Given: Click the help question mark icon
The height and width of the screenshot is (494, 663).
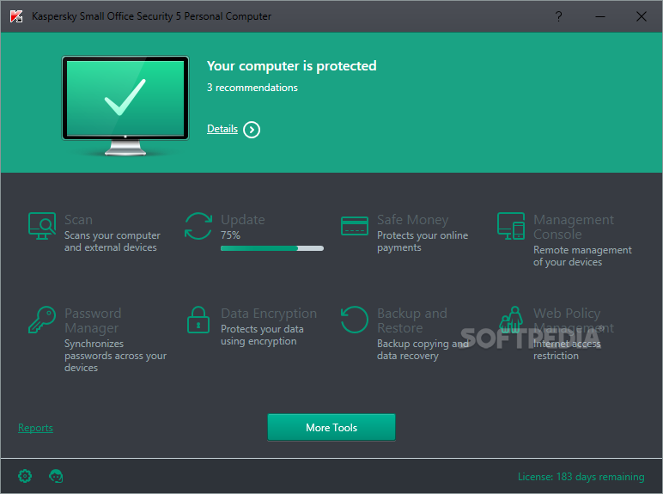Looking at the screenshot, I should point(558,16).
